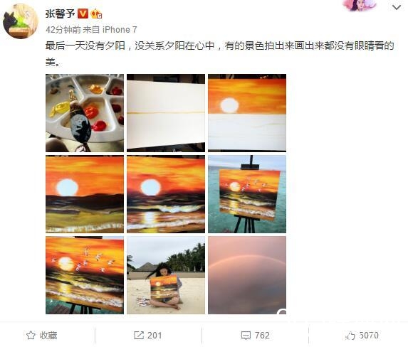Open the 张馨予 username link
The height and width of the screenshot is (347, 408).
[61, 14]
